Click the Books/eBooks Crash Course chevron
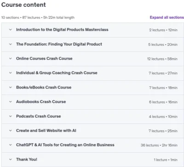Image resolution: width=184 pixels, height=167 pixels. pyautogui.click(x=11, y=87)
